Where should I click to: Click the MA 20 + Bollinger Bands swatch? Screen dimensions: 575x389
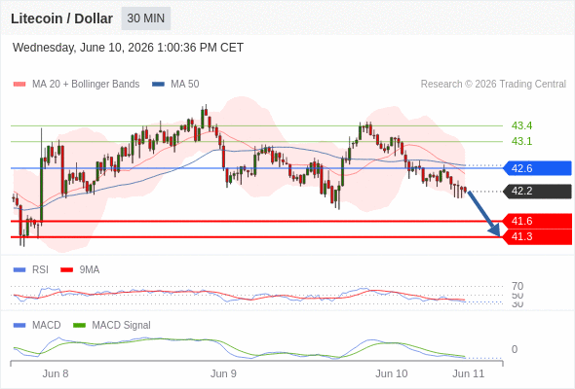tap(19, 85)
